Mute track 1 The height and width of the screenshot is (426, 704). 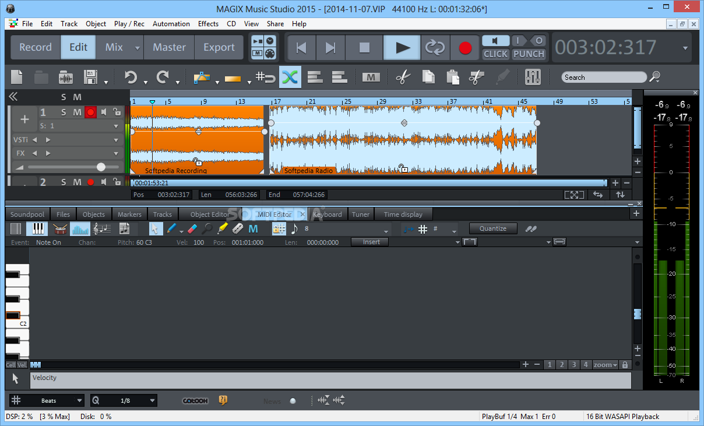point(77,112)
